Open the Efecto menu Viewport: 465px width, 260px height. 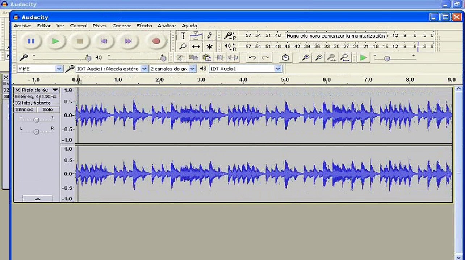pos(144,26)
